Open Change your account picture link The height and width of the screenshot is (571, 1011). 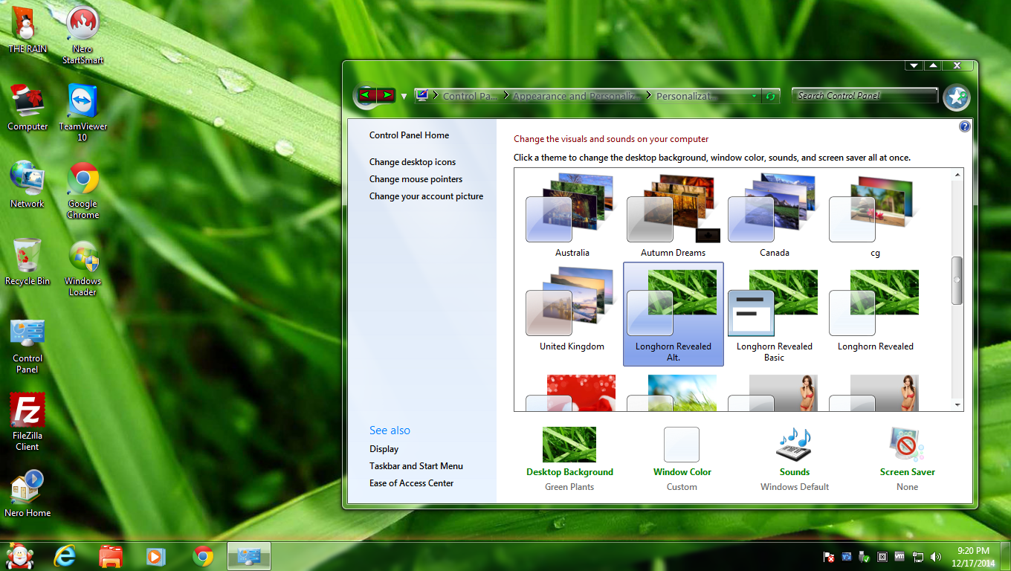click(426, 196)
